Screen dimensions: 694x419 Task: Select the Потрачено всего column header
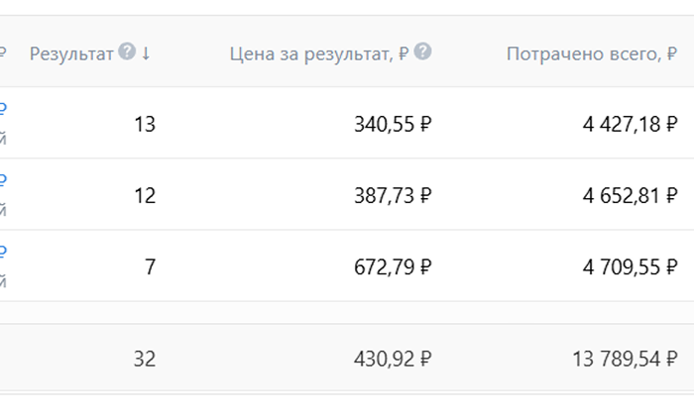pos(583,53)
